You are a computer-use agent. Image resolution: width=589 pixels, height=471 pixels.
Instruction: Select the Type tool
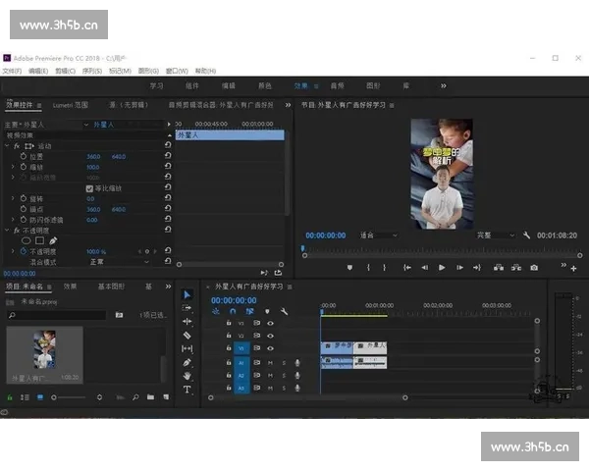coord(187,390)
